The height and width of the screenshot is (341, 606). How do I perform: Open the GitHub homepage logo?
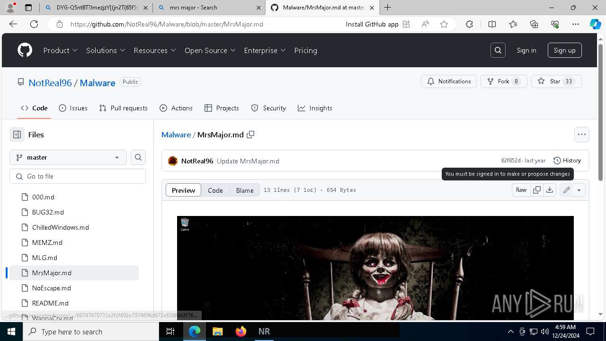click(25, 50)
